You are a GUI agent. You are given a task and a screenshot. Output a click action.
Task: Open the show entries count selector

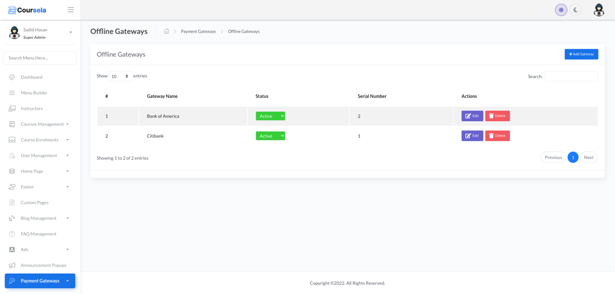click(x=120, y=77)
